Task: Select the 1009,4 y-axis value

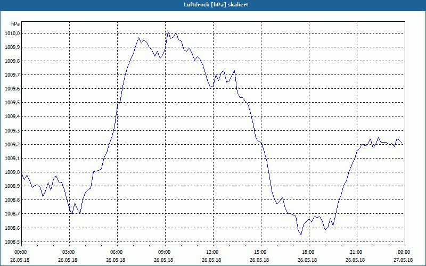Action: click(12, 117)
